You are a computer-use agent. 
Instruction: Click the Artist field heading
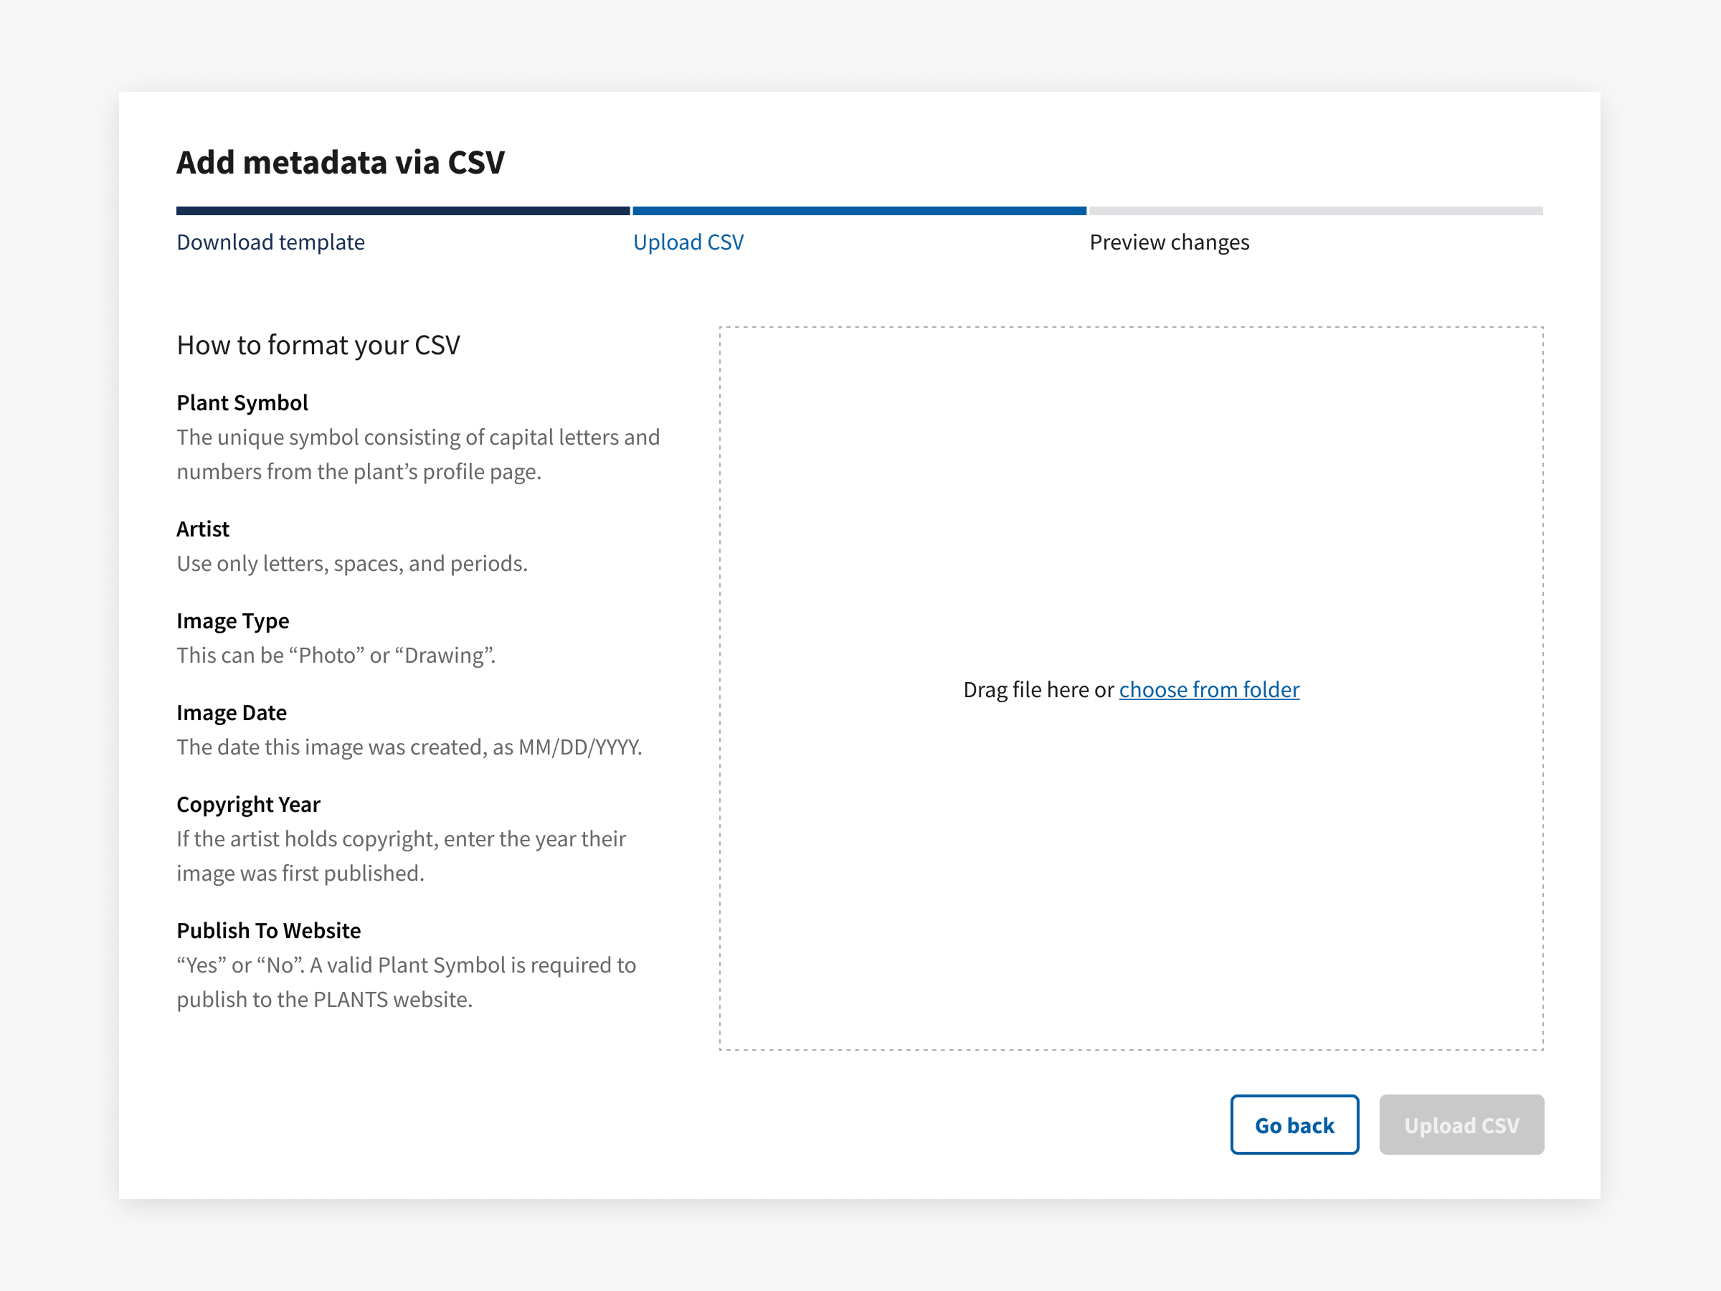point(202,529)
